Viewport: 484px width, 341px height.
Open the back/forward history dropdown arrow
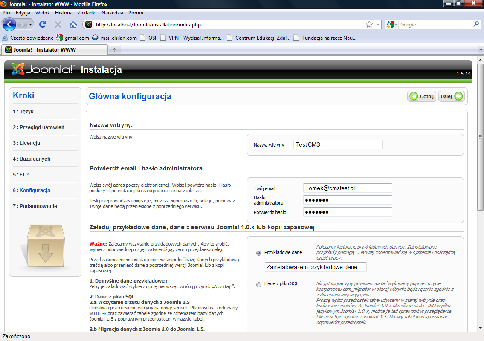(x=30, y=24)
